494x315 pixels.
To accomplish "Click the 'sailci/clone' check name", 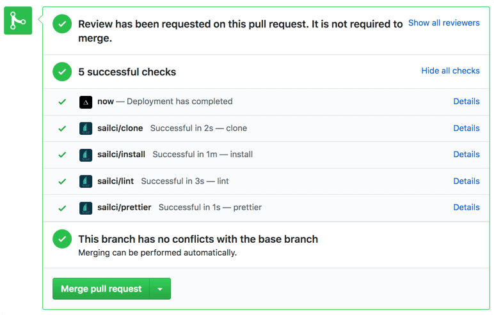I will point(120,128).
